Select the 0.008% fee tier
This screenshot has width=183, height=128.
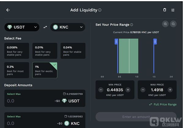pos(16,51)
